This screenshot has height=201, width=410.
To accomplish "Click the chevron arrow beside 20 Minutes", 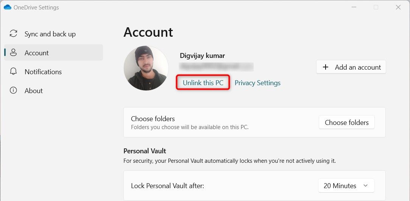I will tap(365, 186).
